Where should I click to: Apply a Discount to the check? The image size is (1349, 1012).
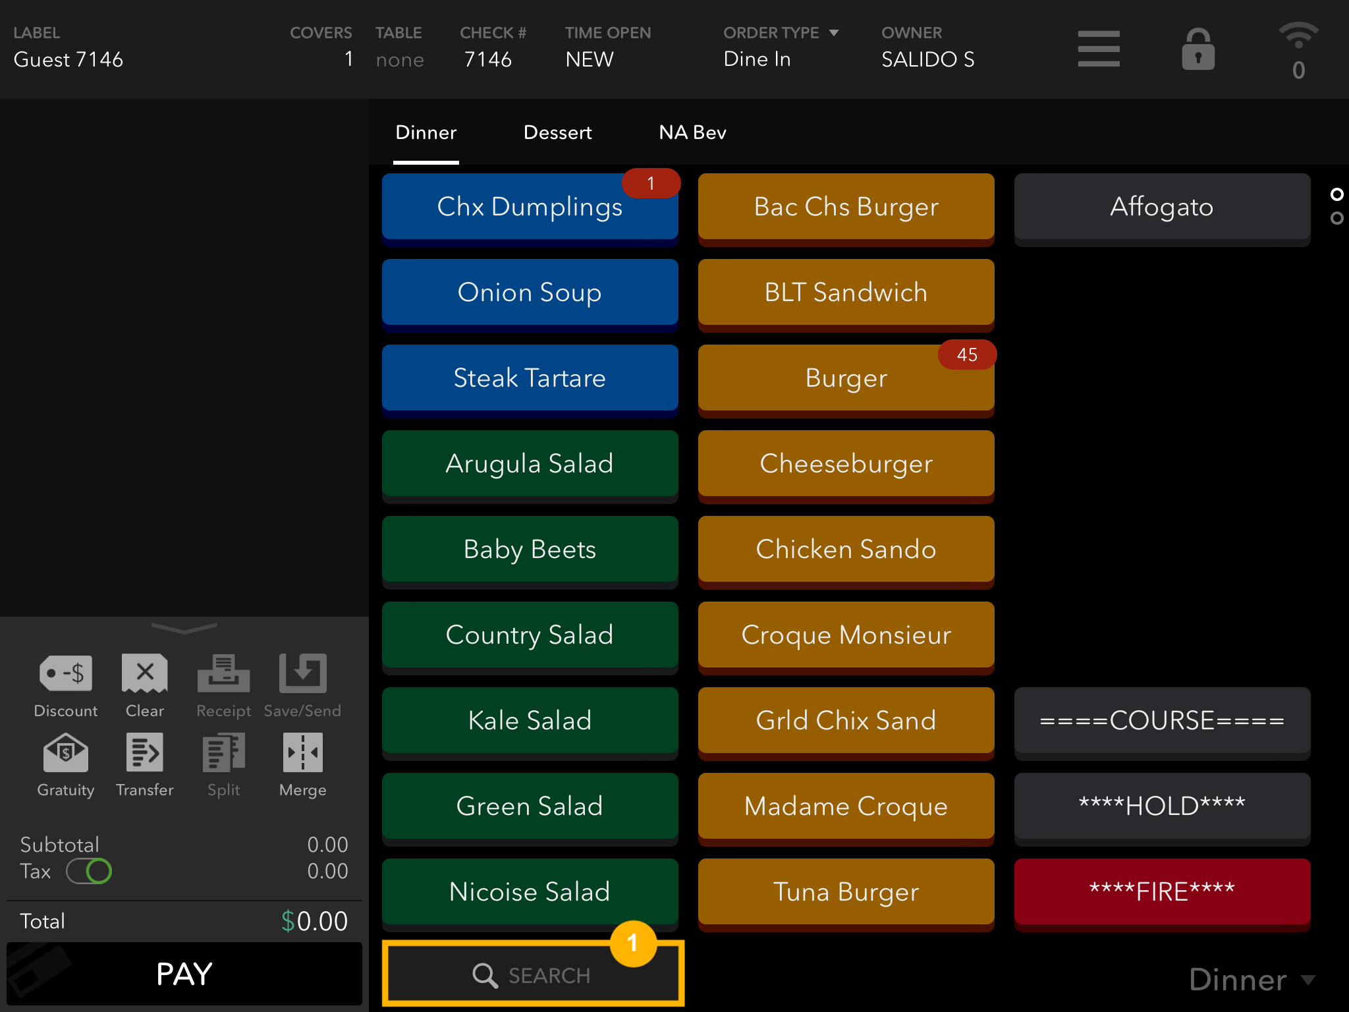[66, 687]
